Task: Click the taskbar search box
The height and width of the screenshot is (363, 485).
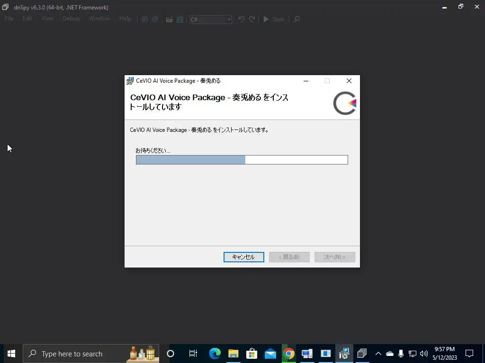Action: click(x=91, y=354)
